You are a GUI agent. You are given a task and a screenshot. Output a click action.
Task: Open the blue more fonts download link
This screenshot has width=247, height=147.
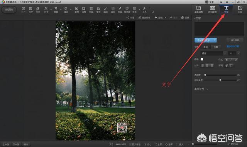click(233, 47)
